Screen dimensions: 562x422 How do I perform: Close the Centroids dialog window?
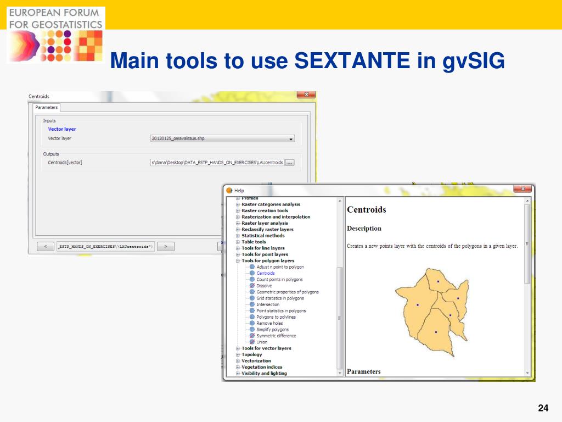pyautogui.click(x=306, y=95)
